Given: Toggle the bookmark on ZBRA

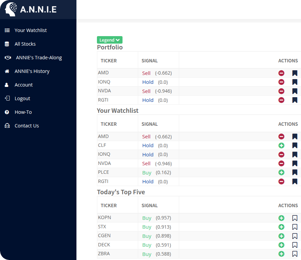Looking at the screenshot, I should pos(295,254).
